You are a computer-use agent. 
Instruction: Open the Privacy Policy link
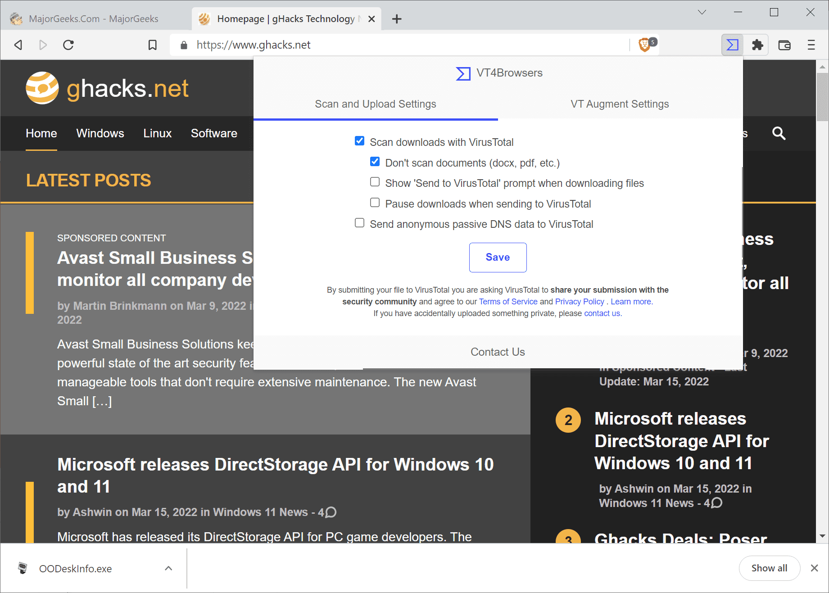pyautogui.click(x=580, y=302)
